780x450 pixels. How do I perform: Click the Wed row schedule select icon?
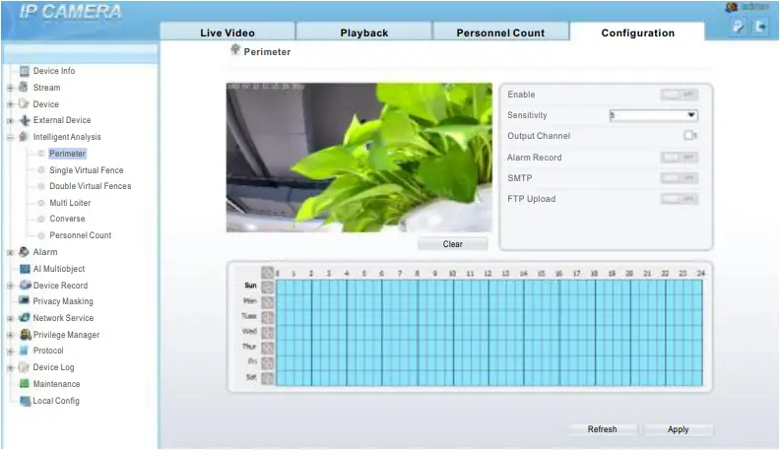[268, 333]
